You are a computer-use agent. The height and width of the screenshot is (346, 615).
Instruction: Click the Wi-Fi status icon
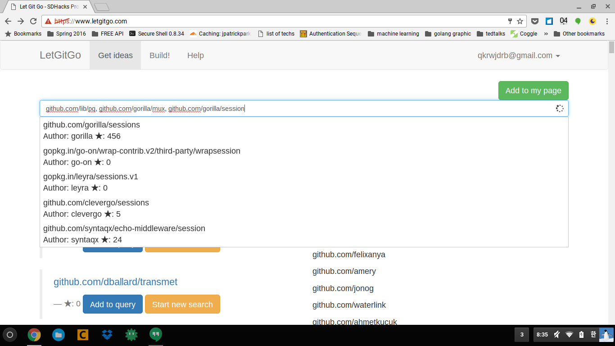point(569,335)
